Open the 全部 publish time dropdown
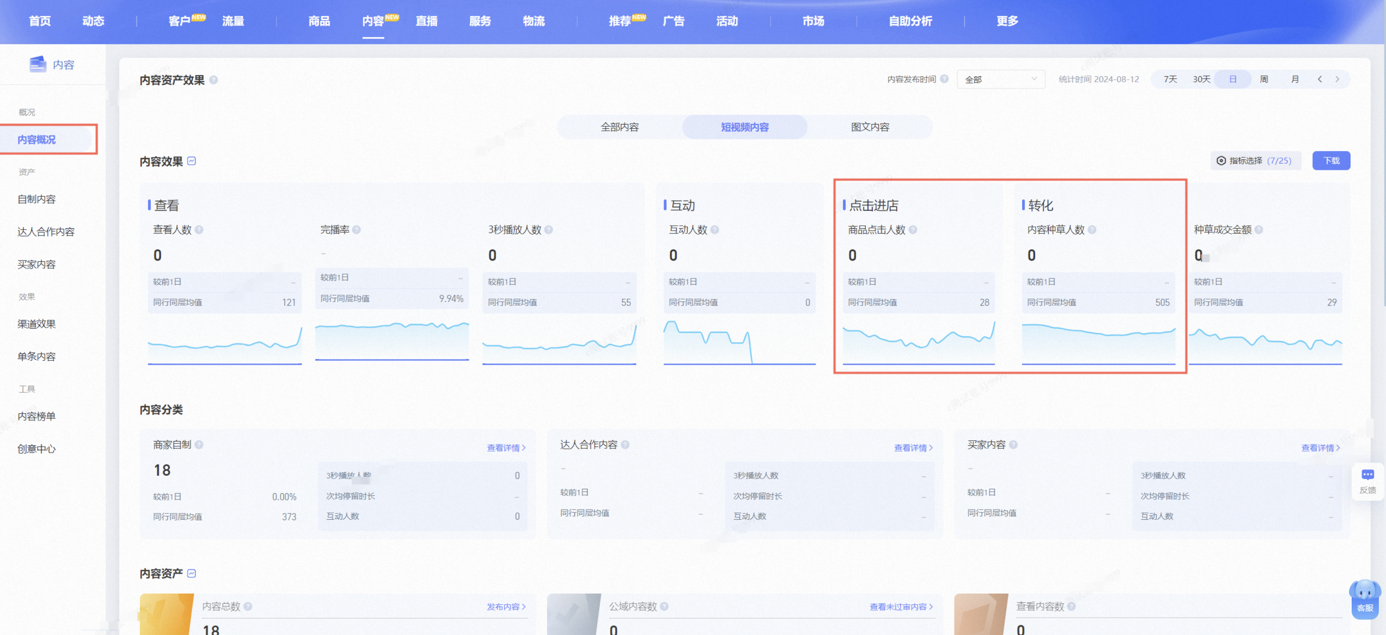 tap(1001, 80)
